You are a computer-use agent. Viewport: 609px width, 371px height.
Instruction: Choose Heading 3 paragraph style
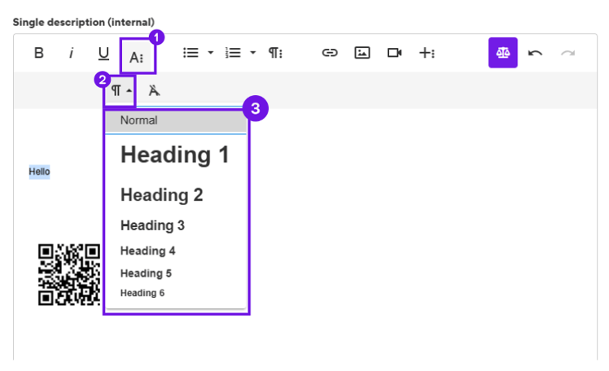(153, 225)
